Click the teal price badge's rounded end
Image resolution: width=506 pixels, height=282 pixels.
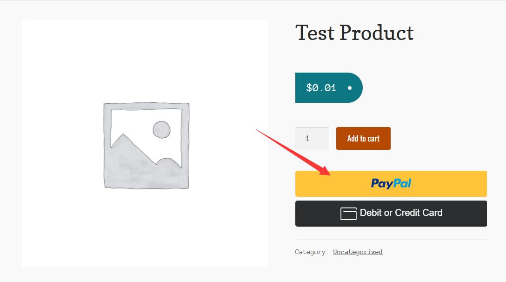(x=355, y=88)
